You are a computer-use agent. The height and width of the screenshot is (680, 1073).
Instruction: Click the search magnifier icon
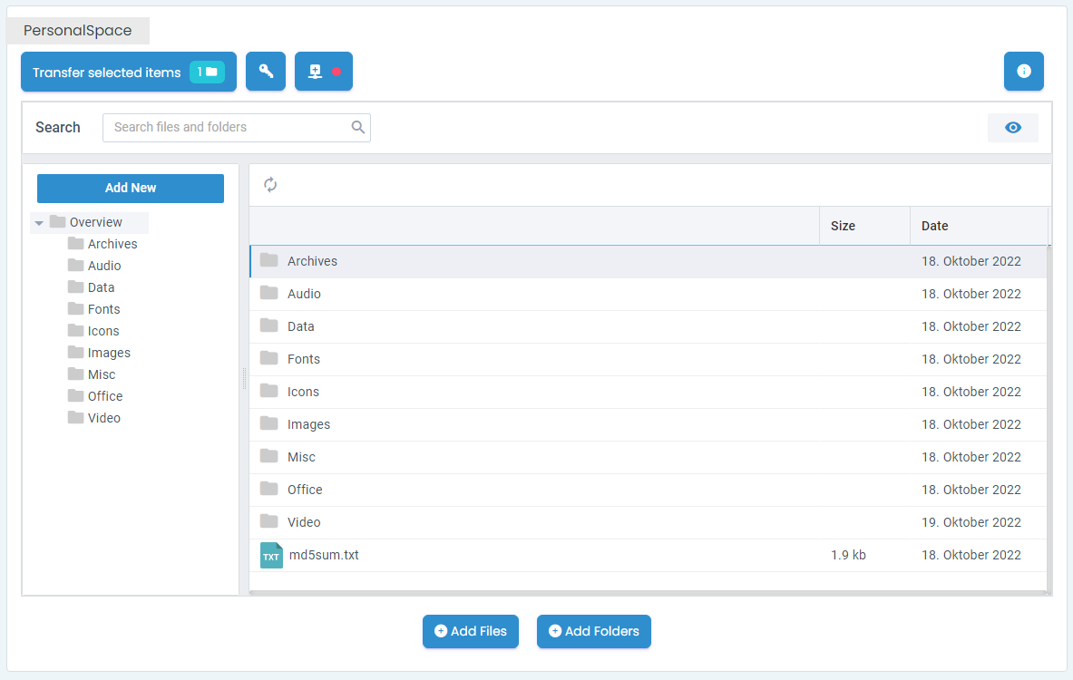358,128
